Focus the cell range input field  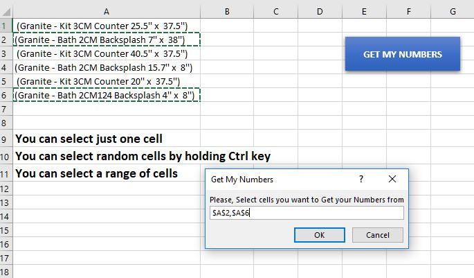coord(307,213)
